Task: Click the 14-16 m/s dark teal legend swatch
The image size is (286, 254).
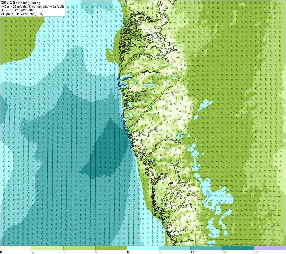Action: click(238, 248)
